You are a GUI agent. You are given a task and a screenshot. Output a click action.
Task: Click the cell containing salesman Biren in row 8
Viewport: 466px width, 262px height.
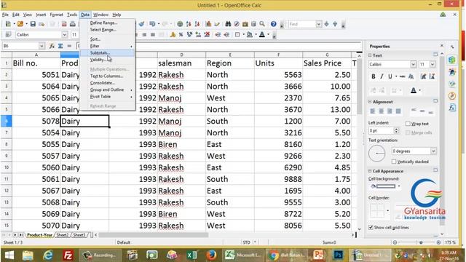pyautogui.click(x=181, y=144)
